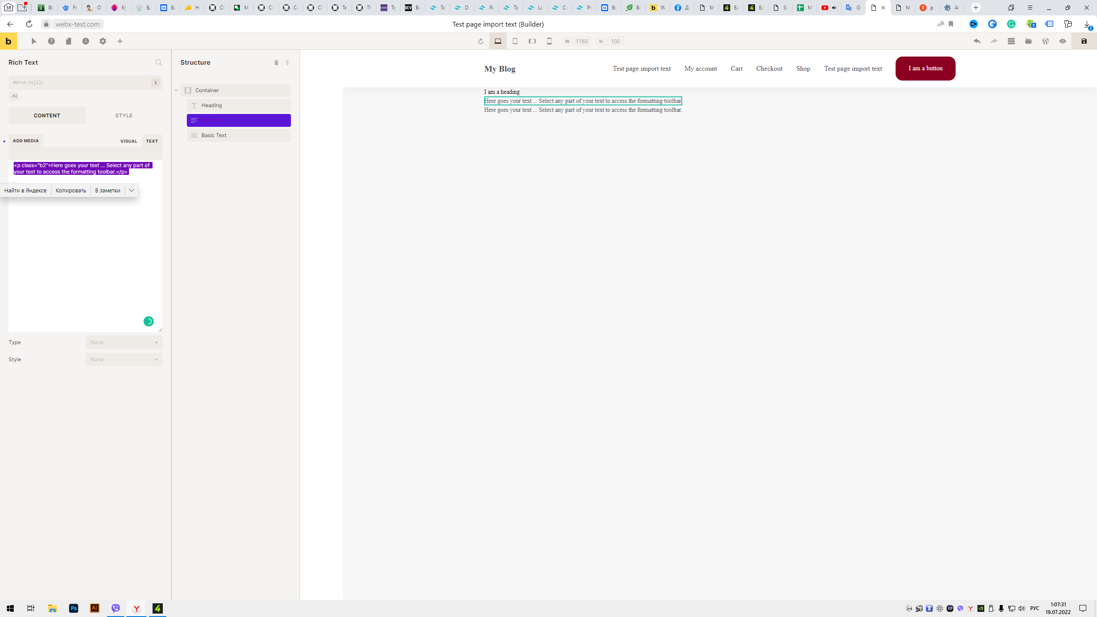1097x617 pixels.
Task: Open the Type dropdown
Action: pyautogui.click(x=124, y=342)
